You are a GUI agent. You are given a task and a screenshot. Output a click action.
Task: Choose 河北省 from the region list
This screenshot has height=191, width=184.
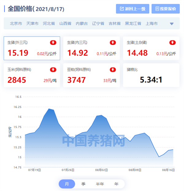(x=49, y=23)
